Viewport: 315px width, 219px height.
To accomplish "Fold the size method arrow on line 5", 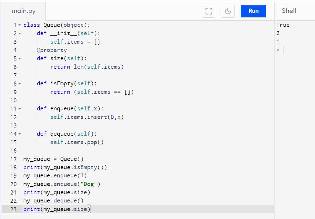I will 20,58.
